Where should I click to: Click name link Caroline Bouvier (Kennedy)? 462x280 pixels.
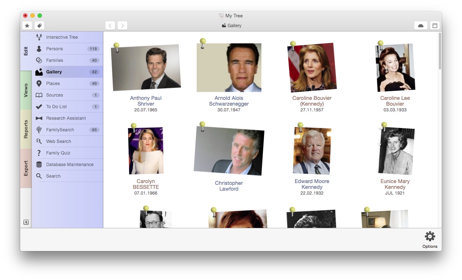click(x=312, y=101)
